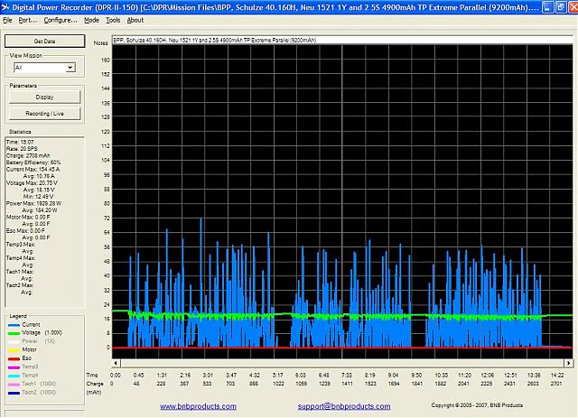Click the Get Data button

[x=43, y=42]
